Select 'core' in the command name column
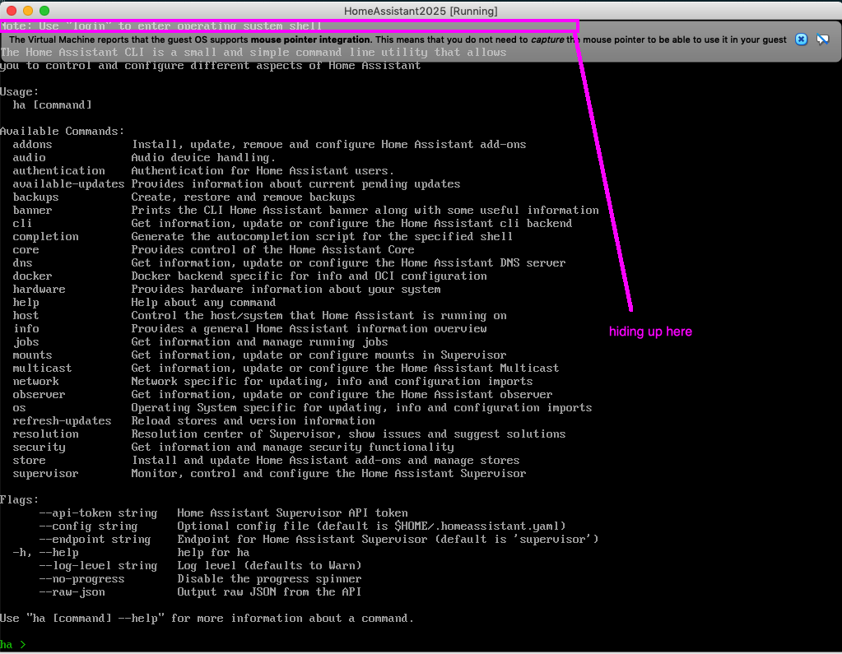 (26, 249)
